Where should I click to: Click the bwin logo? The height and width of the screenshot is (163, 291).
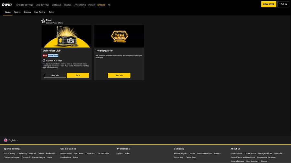(7, 4)
